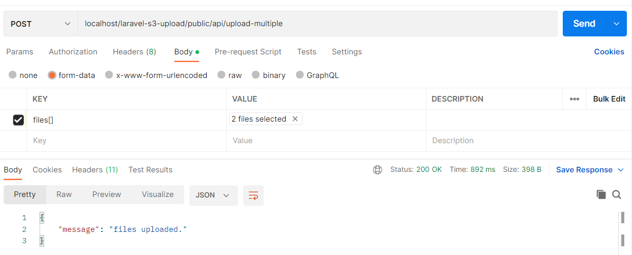Remove selected files with the X icon
This screenshot has width=632, height=255.
pos(295,119)
